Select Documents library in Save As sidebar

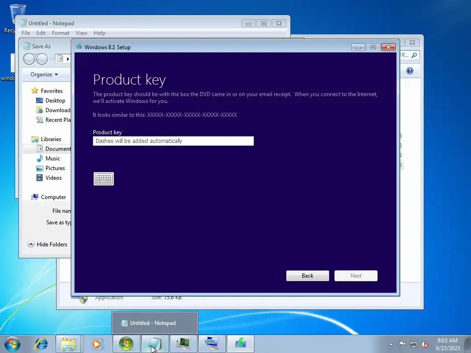[x=53, y=148]
